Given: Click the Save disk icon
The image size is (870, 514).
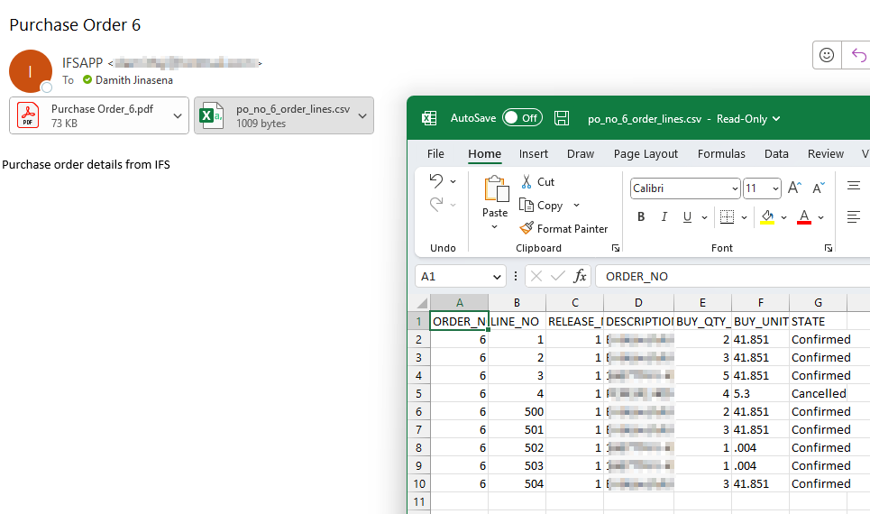Looking at the screenshot, I should (x=562, y=118).
